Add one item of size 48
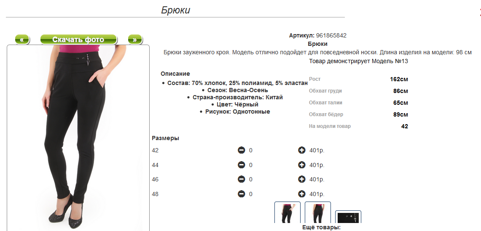 tap(301, 194)
